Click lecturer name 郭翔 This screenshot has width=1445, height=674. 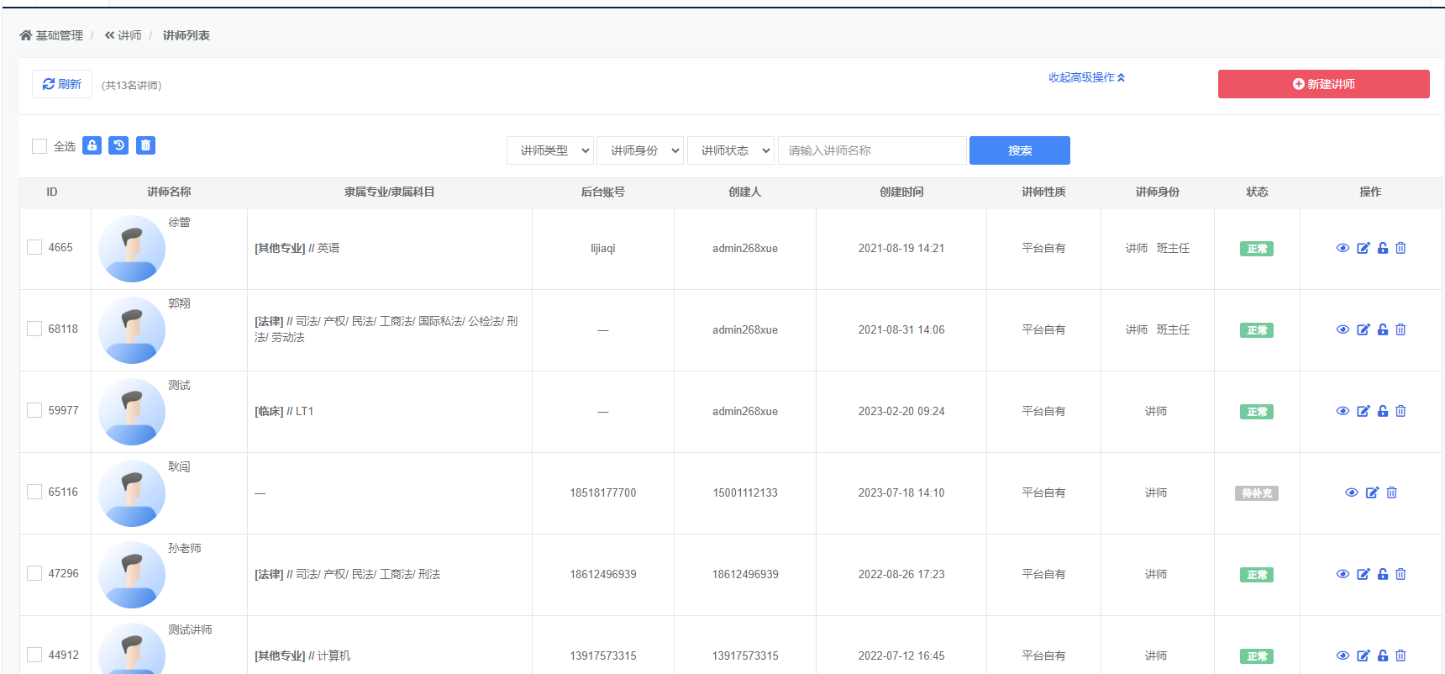[179, 303]
